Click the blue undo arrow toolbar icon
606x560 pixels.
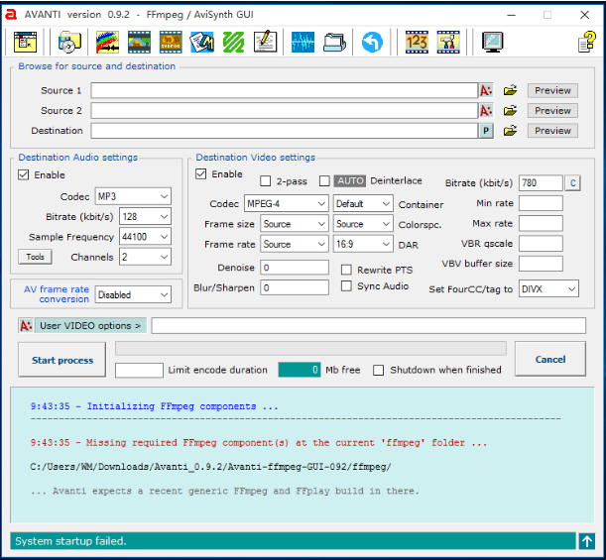(x=372, y=42)
